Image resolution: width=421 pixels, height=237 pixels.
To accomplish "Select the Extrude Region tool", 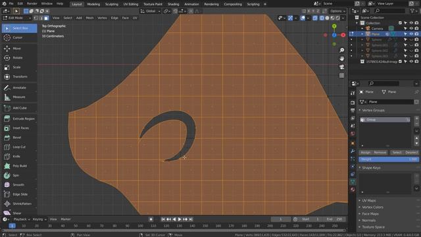I will [19, 118].
